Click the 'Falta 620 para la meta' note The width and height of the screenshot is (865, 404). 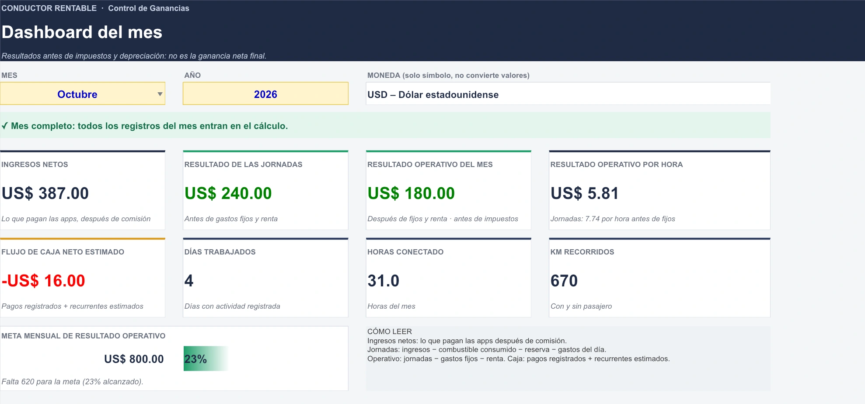click(72, 382)
